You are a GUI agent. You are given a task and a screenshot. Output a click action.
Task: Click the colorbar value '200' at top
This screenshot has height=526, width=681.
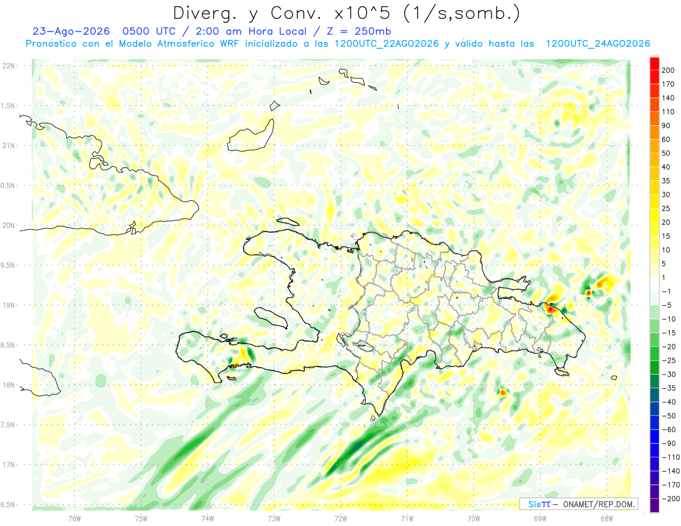(x=669, y=70)
